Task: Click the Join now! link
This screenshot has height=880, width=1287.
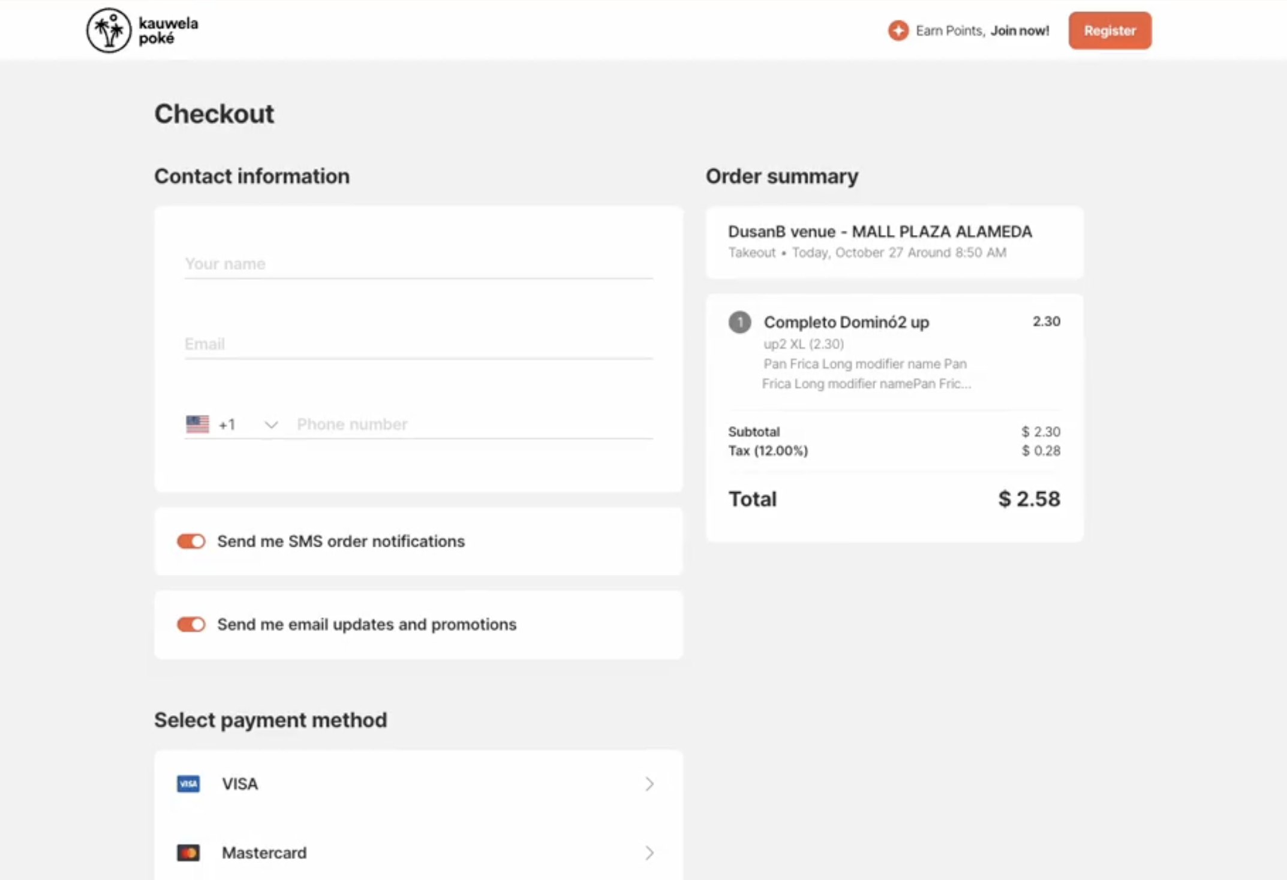Action: [1020, 31]
